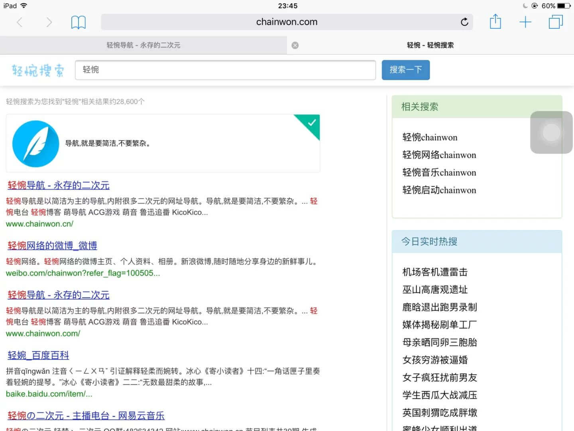Click the blue feather logo
Image resolution: width=574 pixels, height=431 pixels.
pos(36,144)
